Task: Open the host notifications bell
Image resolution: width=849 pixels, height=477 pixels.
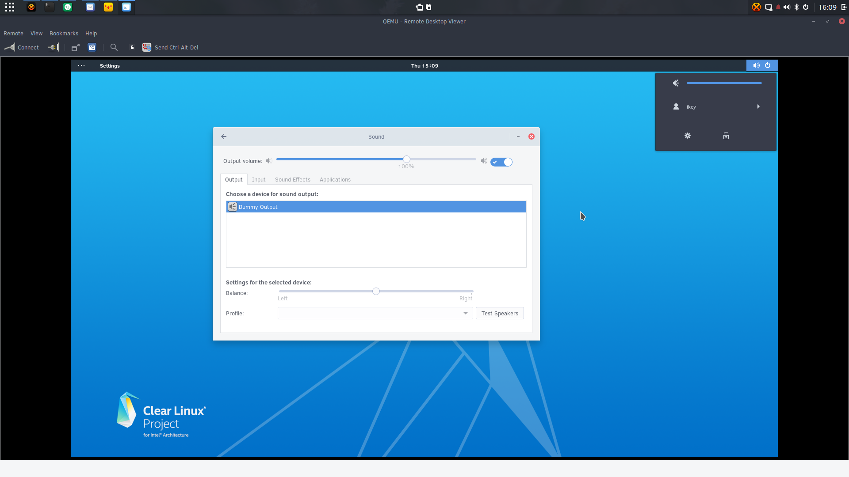Action: (x=778, y=7)
